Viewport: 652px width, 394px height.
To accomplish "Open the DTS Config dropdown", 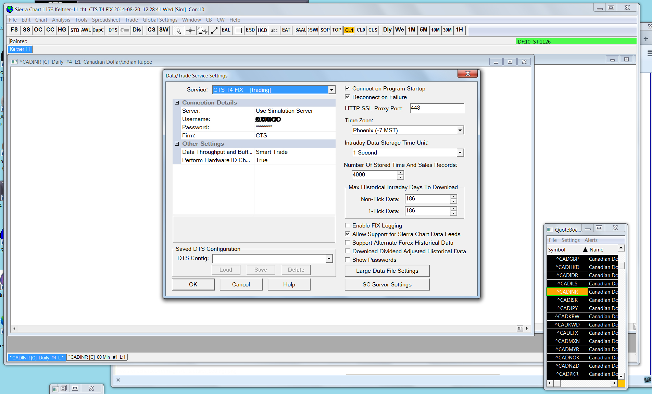I will click(329, 258).
